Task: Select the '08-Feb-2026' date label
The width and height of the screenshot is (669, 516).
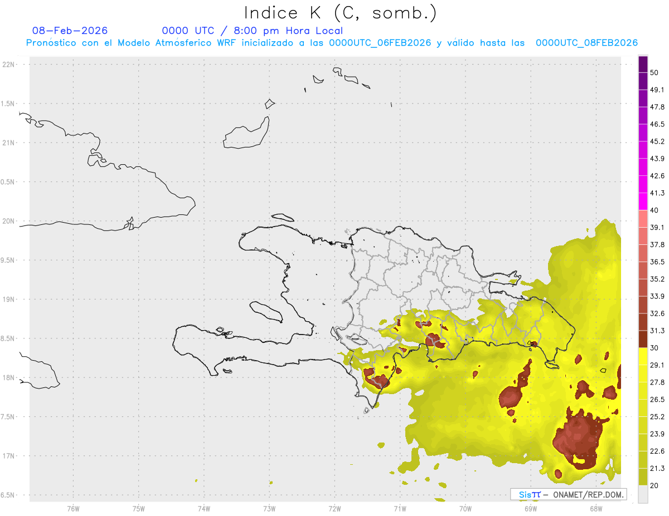Action: (70, 31)
